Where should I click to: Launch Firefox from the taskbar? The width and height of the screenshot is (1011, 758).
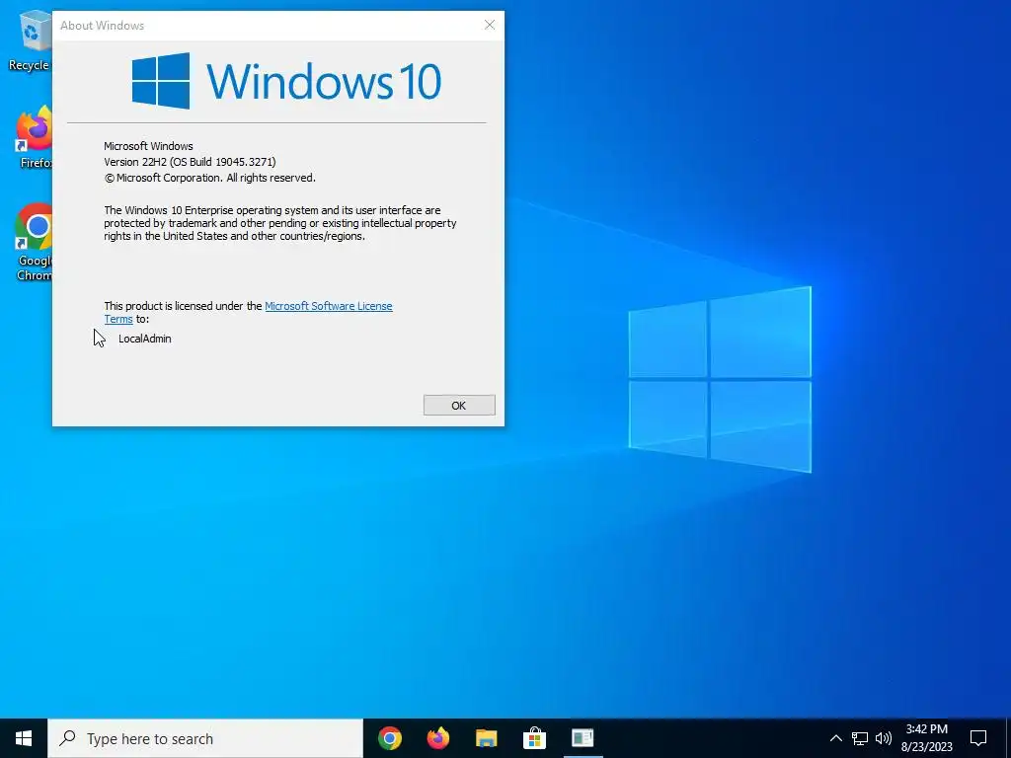[x=438, y=738]
